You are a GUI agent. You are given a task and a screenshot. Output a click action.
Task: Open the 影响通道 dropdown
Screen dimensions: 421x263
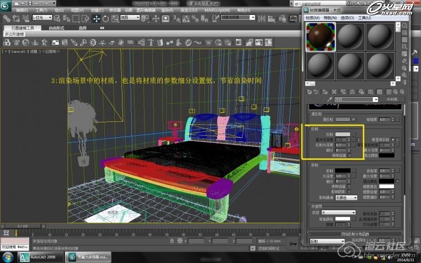347,198
